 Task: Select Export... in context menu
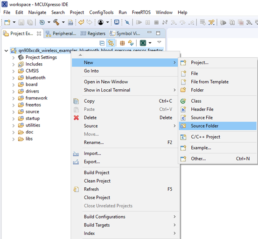(x=125, y=162)
